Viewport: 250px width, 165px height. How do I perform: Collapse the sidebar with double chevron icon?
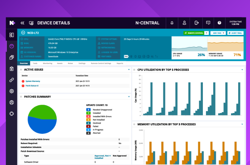[x=22, y=23]
